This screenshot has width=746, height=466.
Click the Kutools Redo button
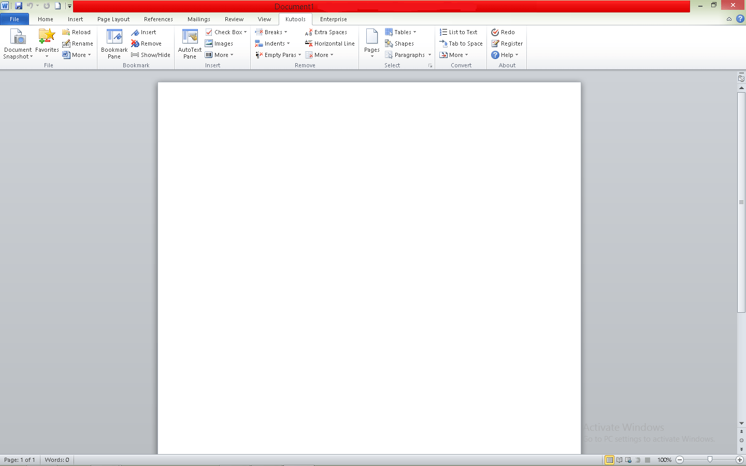[503, 32]
